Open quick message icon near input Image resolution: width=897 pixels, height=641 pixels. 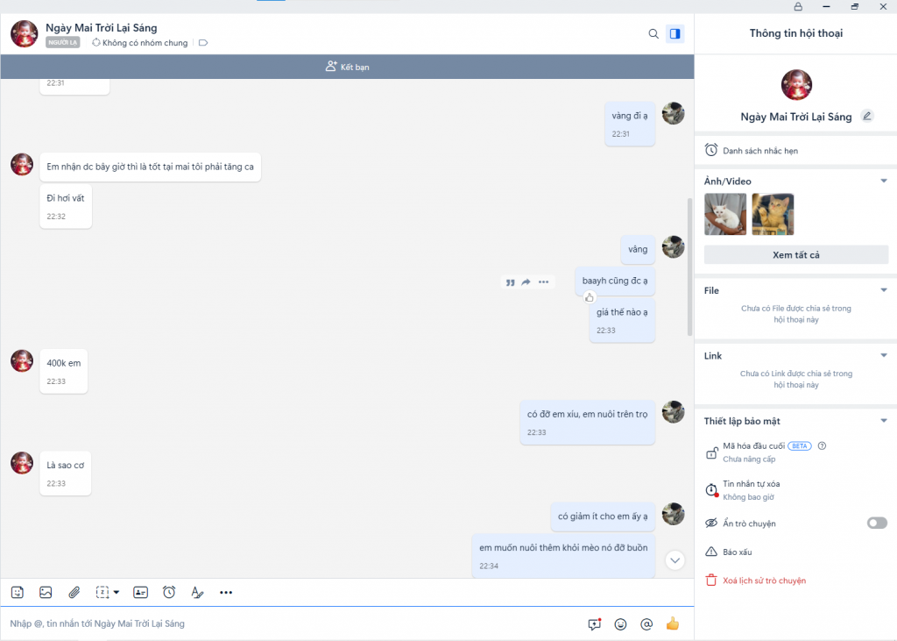pos(595,623)
